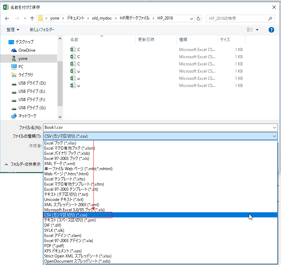Click the search magnifier icon
The width and height of the screenshot is (281, 265).
tap(270, 18)
